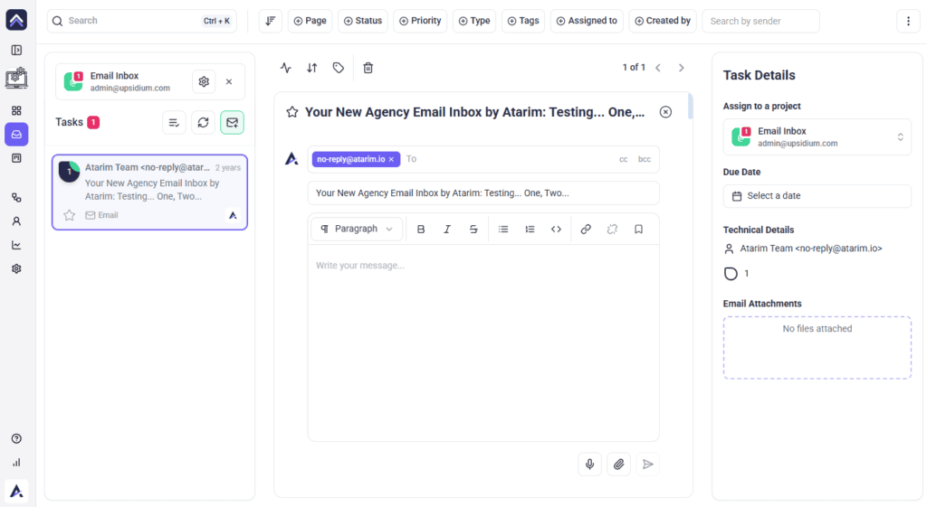This screenshot has width=927, height=507.
Task: Insert a code block
Action: pyautogui.click(x=557, y=229)
